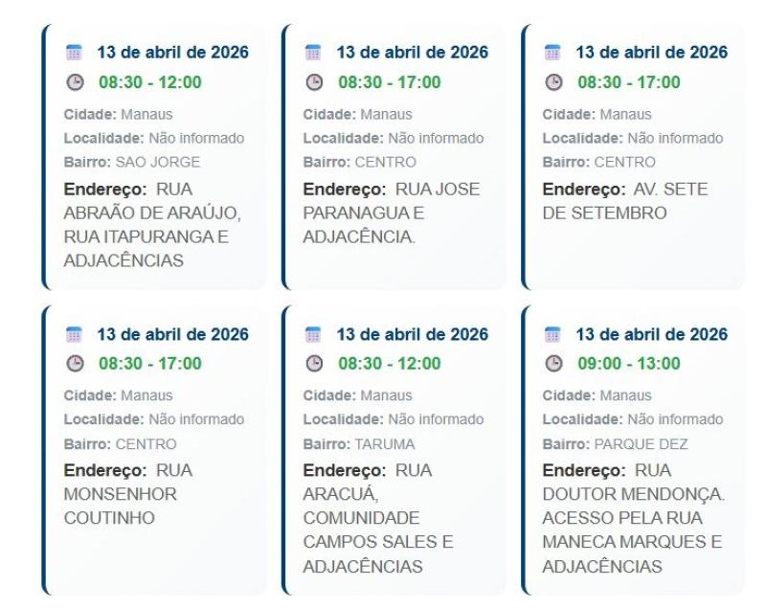The image size is (766, 608).
Task: Select the 09:00 - 13:00 time range
Action: pos(628,364)
